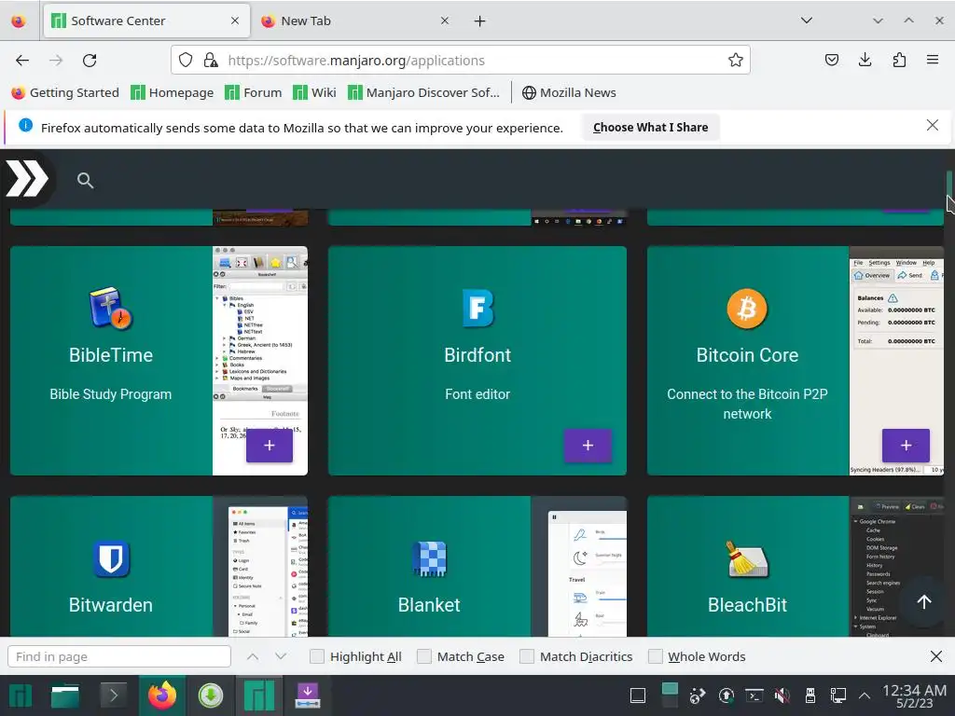The height and width of the screenshot is (716, 955).
Task: Click the Bitwarden shield icon
Action: (111, 558)
